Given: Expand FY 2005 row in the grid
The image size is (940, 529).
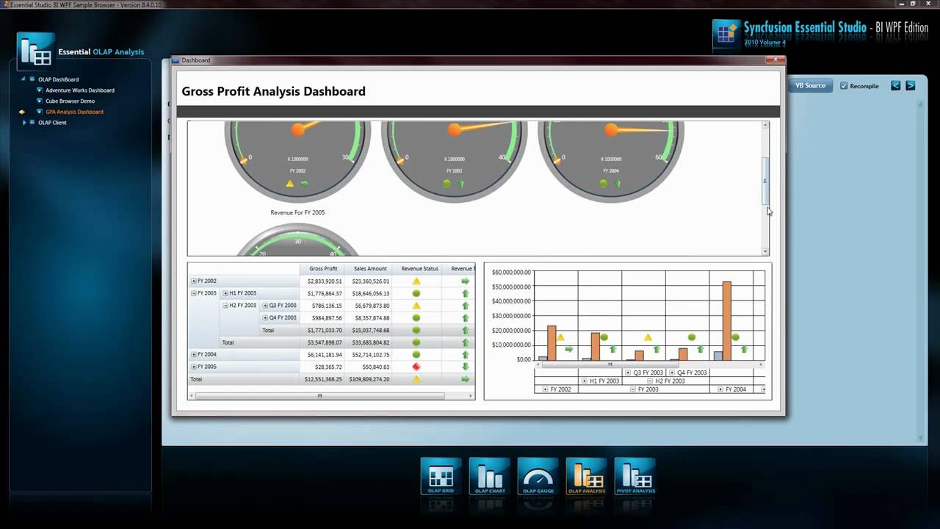Looking at the screenshot, I should (x=194, y=367).
